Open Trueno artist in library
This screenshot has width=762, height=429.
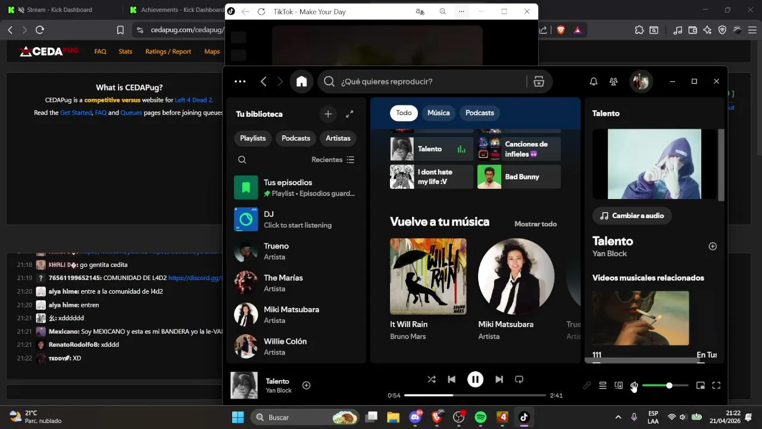point(296,251)
